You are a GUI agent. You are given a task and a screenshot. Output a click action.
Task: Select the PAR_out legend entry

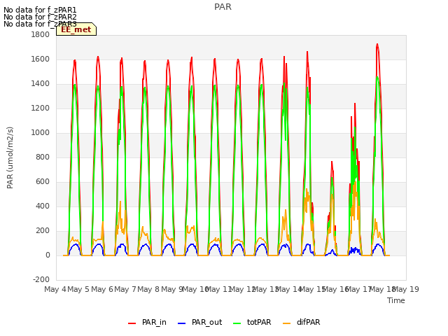click(199, 322)
